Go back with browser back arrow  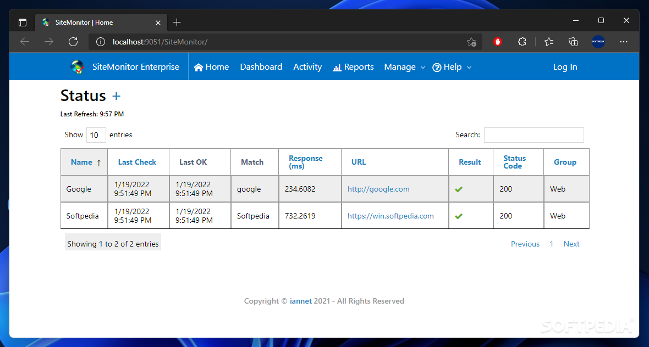(x=25, y=42)
